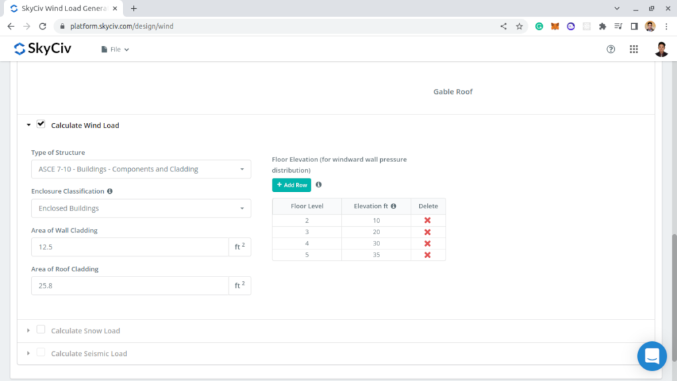This screenshot has width=677, height=381.
Task: Open the apps grid icon
Action: pyautogui.click(x=633, y=49)
